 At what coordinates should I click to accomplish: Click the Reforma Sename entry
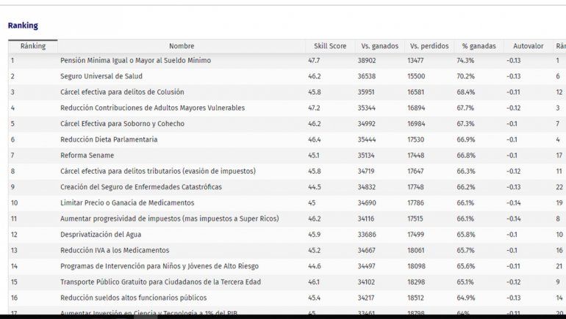(x=87, y=155)
